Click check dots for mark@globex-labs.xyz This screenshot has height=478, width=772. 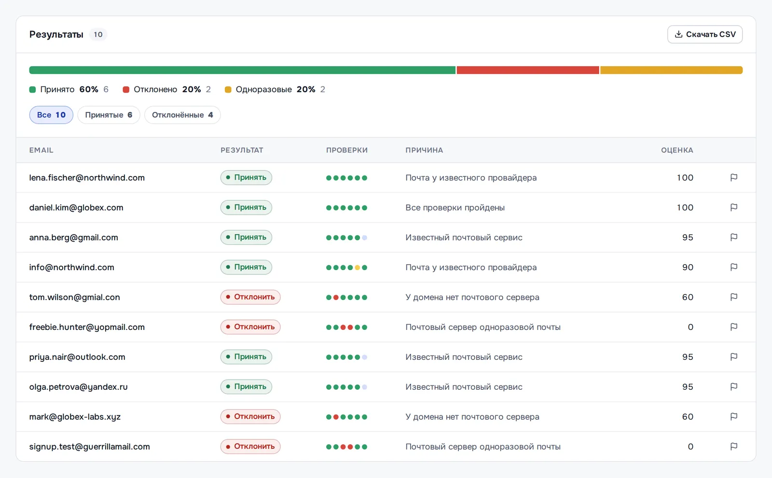pos(346,417)
